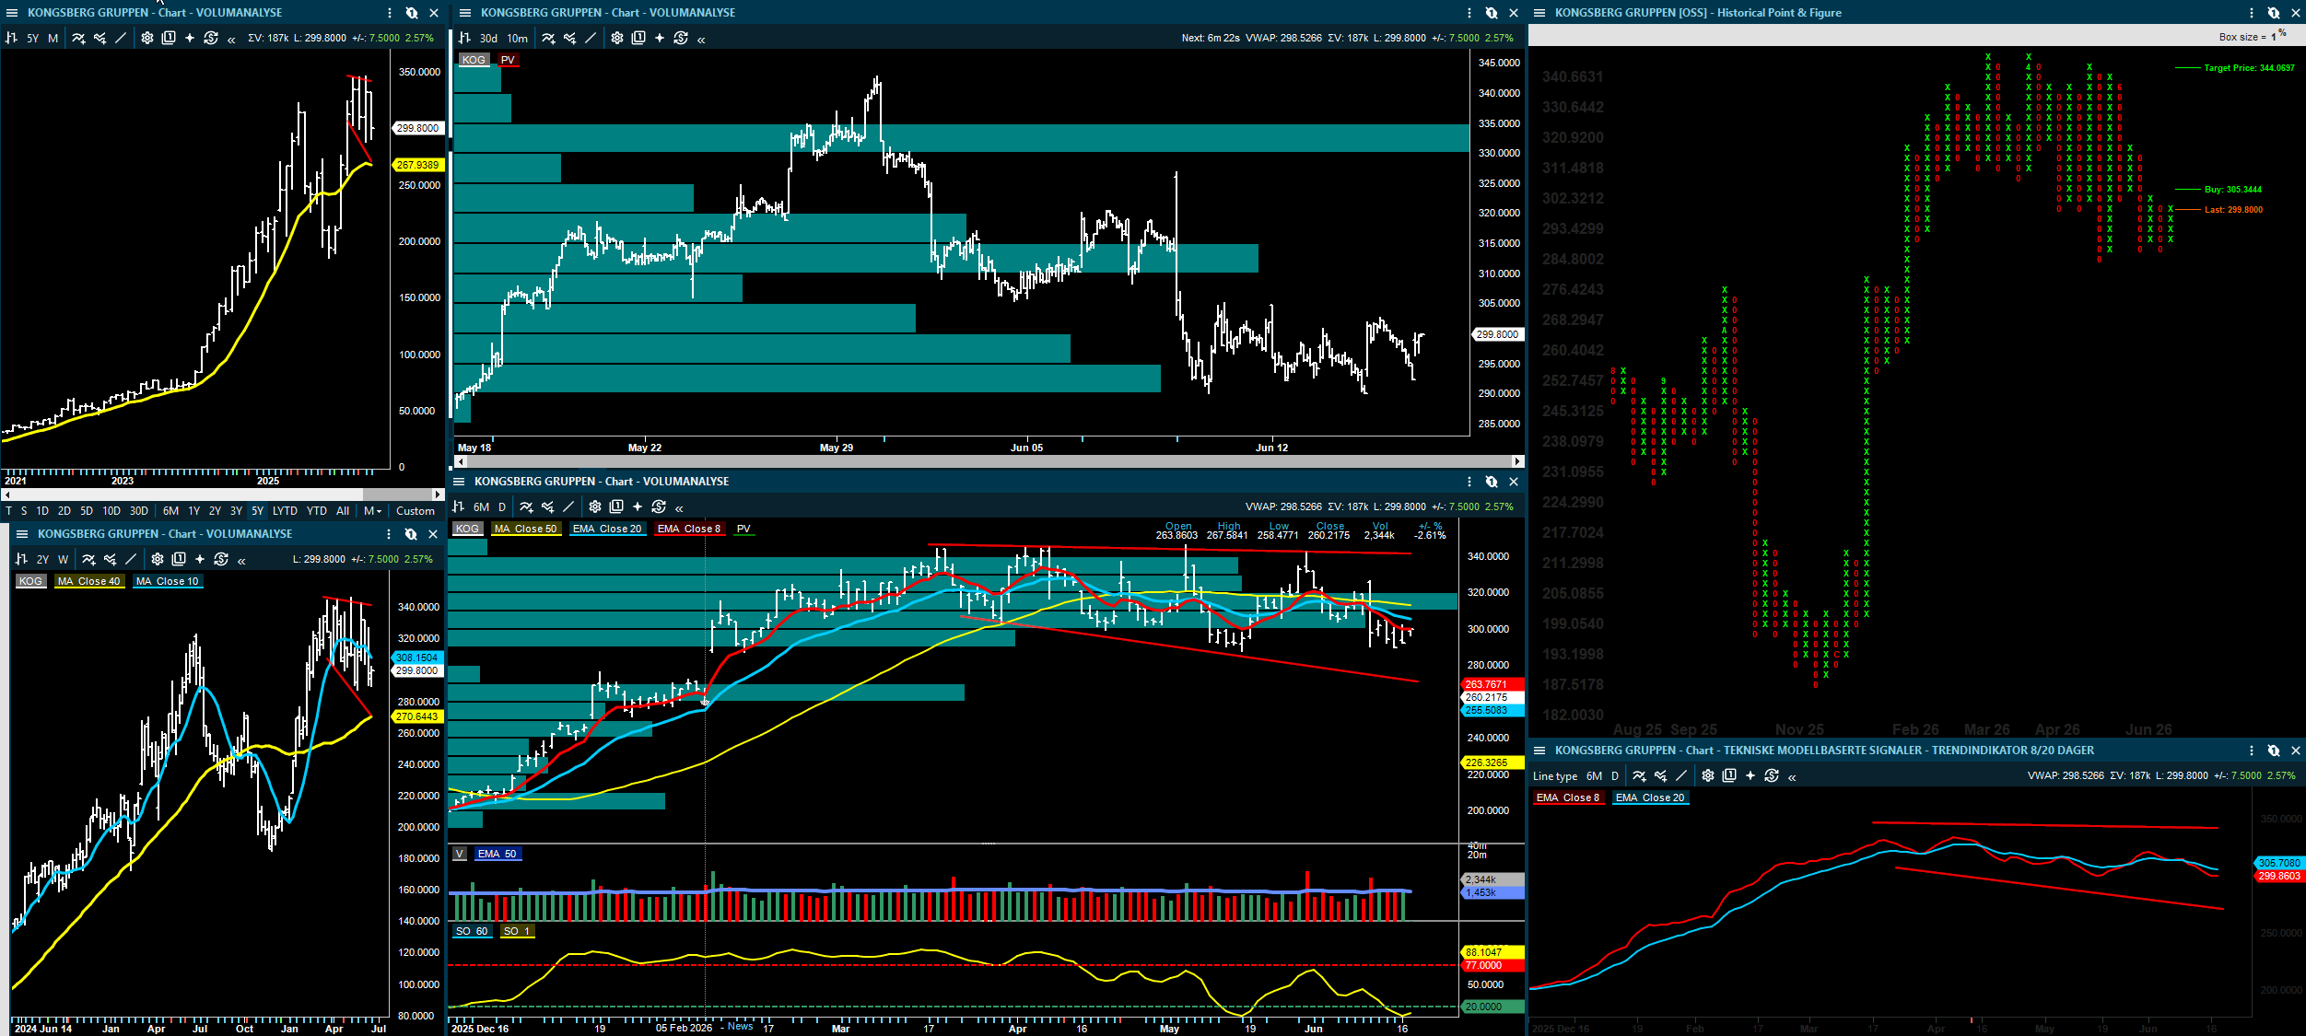Open settings gear of the 30d intraday chart

pos(617,38)
